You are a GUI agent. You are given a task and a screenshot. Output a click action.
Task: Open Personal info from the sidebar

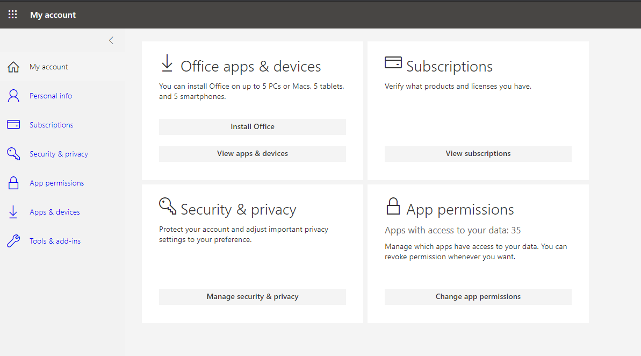[51, 96]
